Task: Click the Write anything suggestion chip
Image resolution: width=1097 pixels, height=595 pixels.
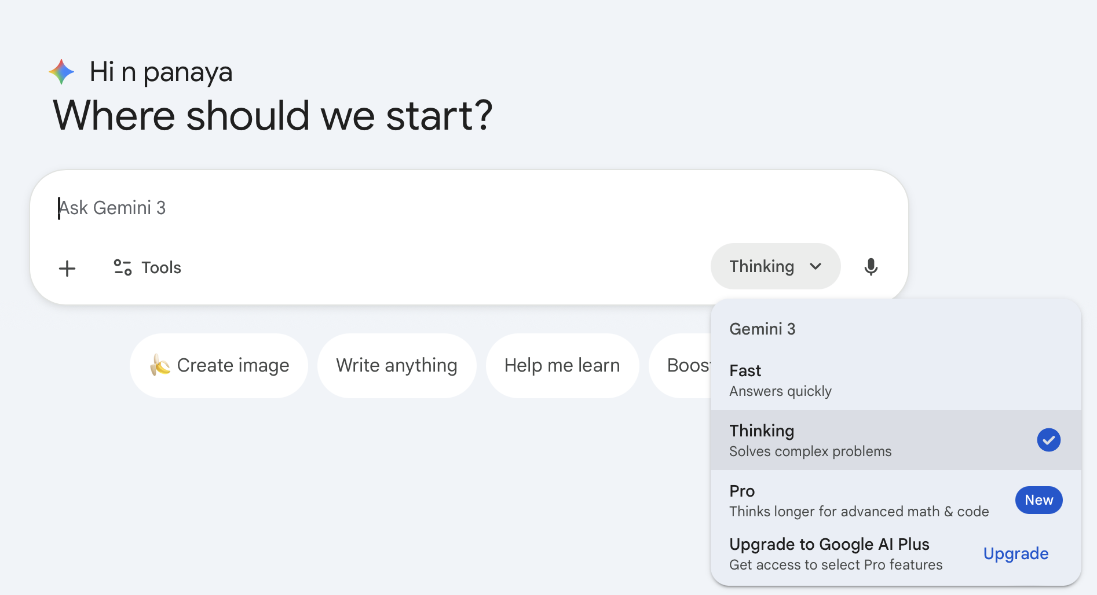Action: (x=397, y=365)
